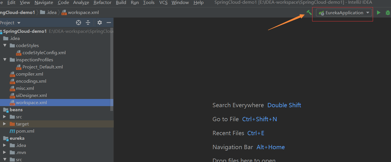Screen dimensions: 391x162
Task: Run EurekaApplication with the green play icon
Action: point(378,13)
